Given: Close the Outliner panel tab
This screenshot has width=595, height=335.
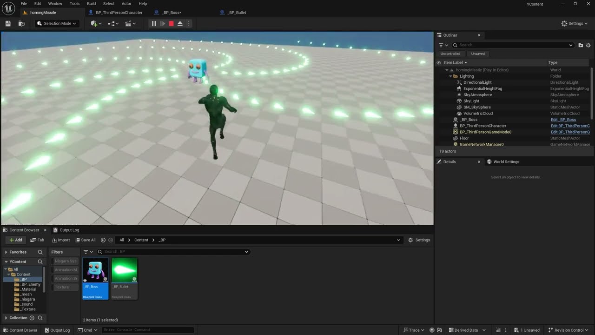Looking at the screenshot, I should pyautogui.click(x=479, y=35).
